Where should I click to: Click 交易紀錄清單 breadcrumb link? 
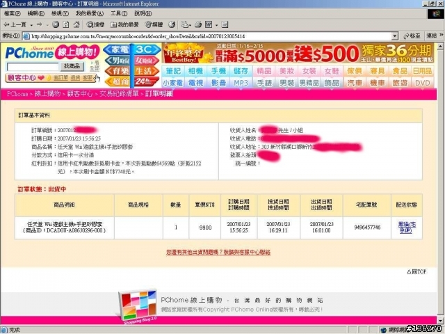pos(119,94)
